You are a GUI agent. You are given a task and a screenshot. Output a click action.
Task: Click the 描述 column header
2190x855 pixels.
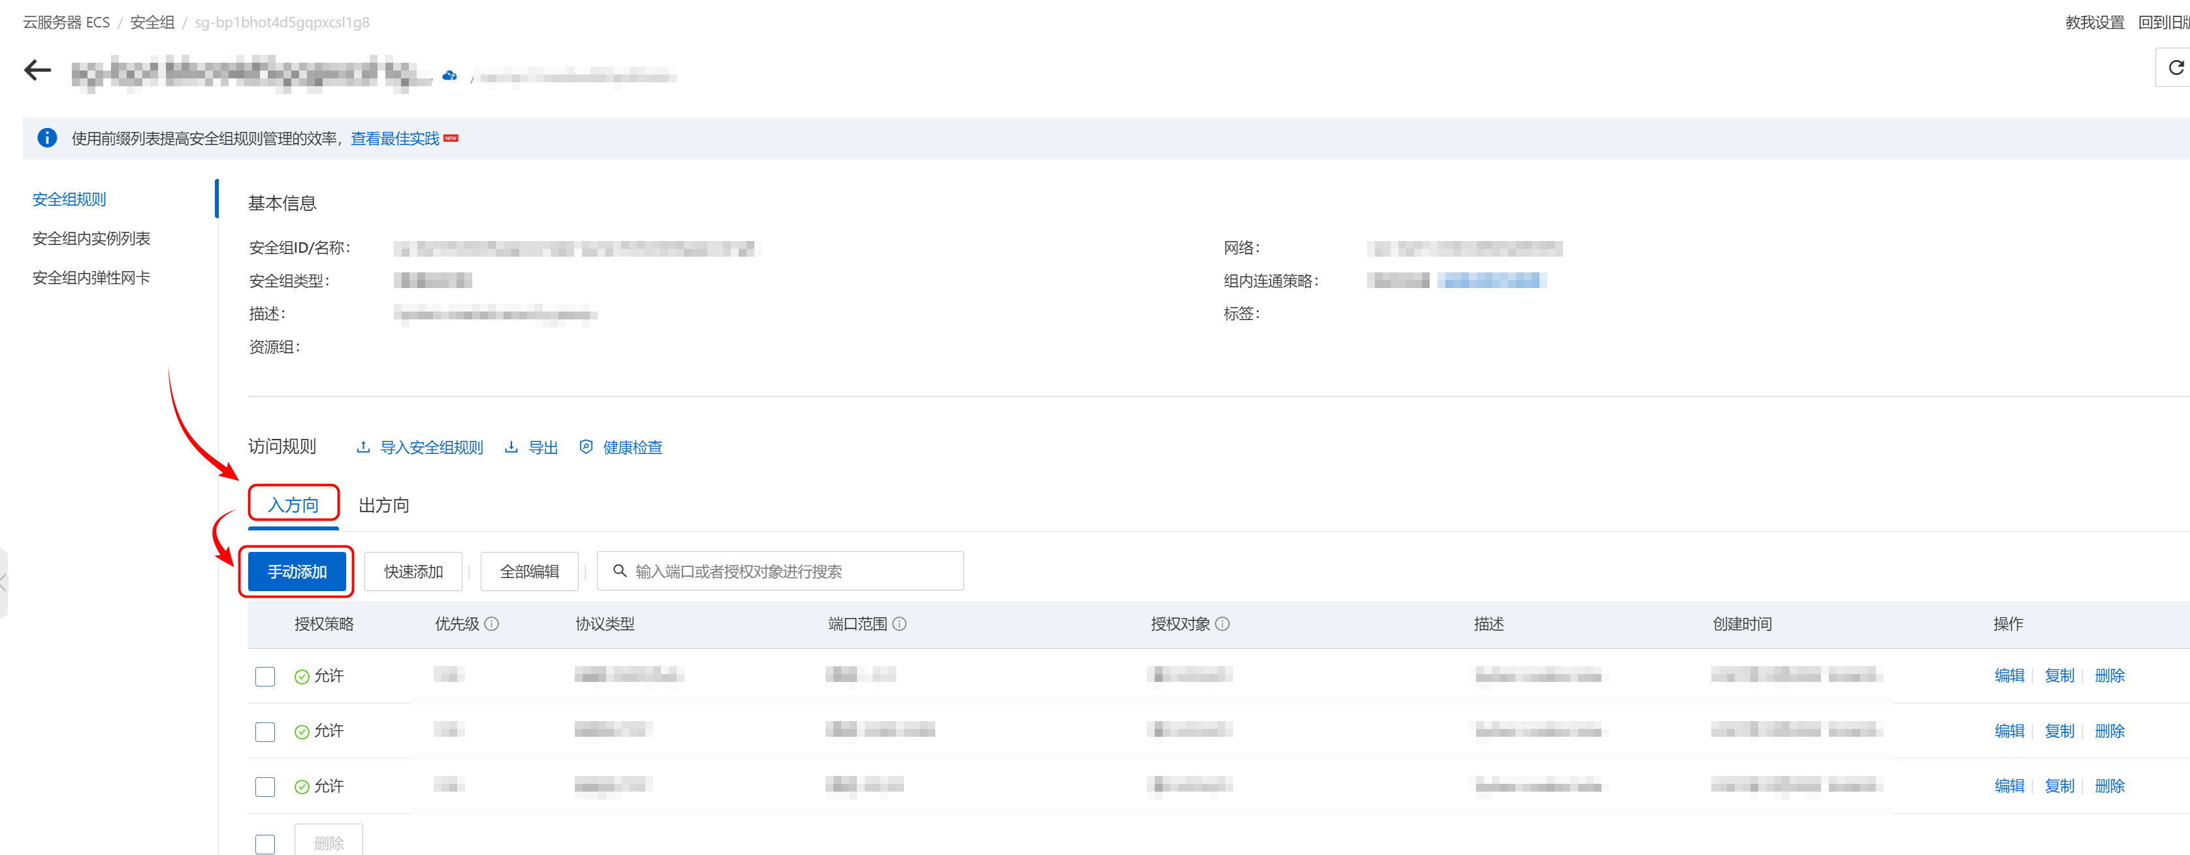(1489, 624)
